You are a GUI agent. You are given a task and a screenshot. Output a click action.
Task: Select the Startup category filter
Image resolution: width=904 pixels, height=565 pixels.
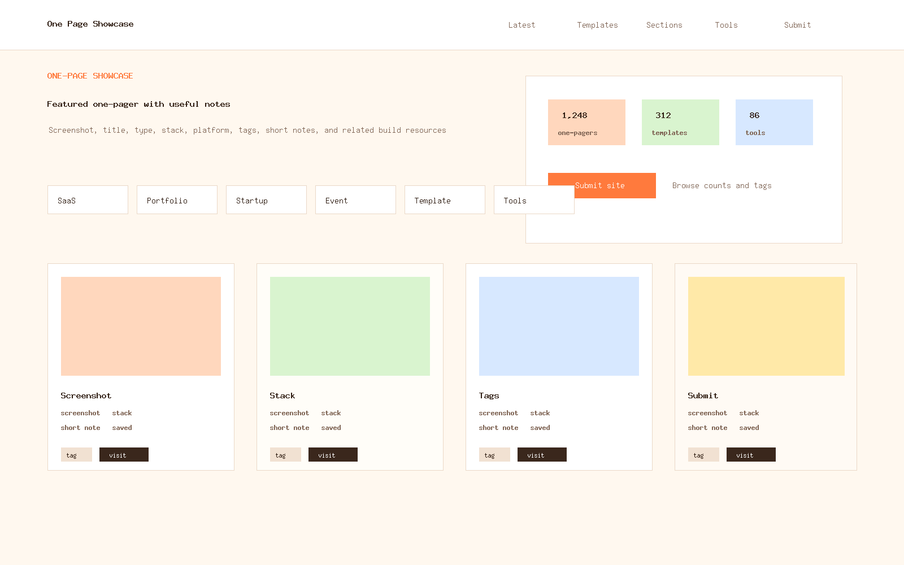266,200
